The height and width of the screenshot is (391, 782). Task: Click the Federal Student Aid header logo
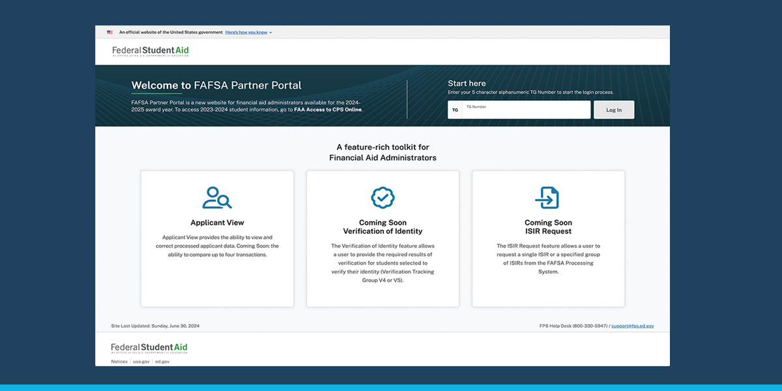coord(151,51)
